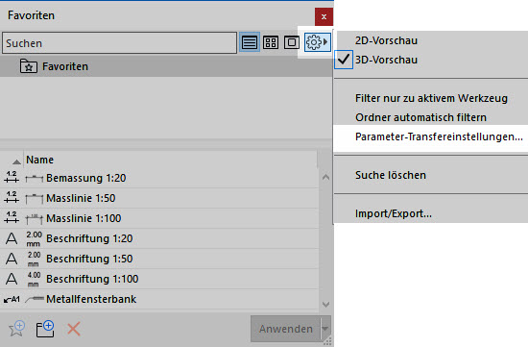
Task: Open the Anwenden dropdown arrow
Action: coord(325,329)
